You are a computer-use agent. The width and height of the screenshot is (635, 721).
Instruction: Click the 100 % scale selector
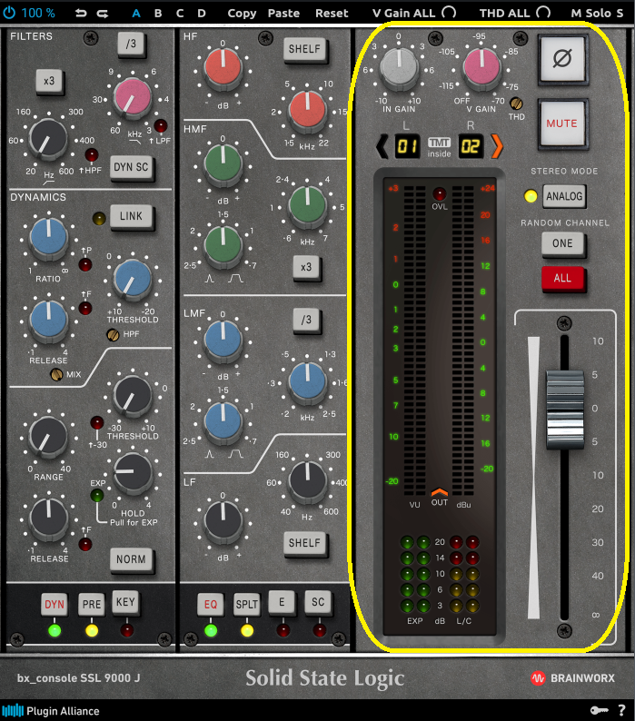point(38,13)
